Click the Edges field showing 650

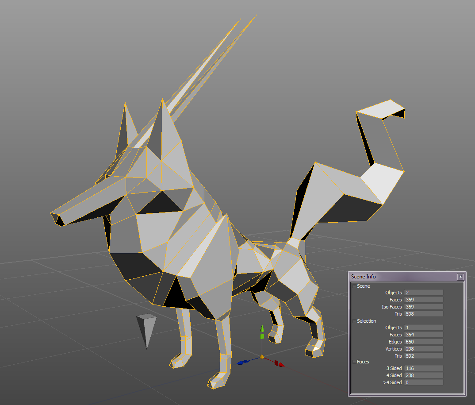coord(424,342)
